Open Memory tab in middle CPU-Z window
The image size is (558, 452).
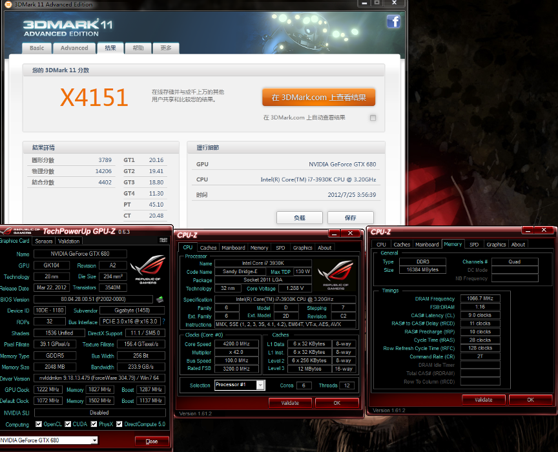pyautogui.click(x=260, y=248)
